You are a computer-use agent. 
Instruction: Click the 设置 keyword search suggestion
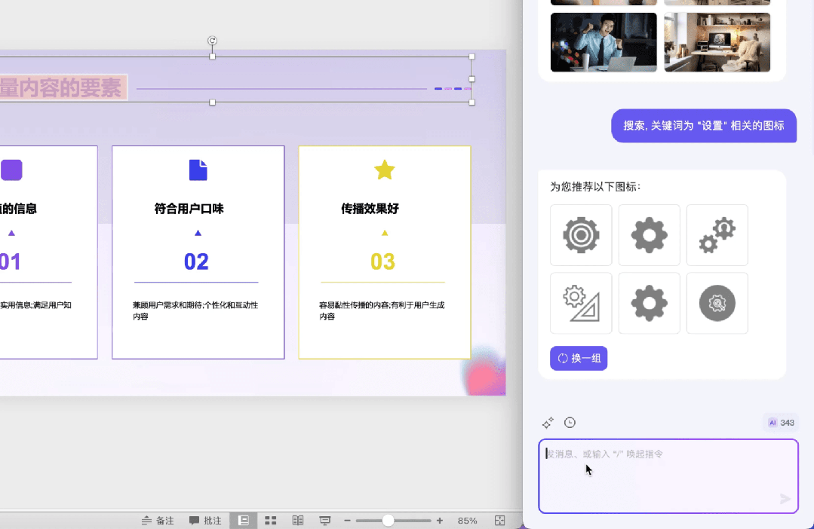click(x=703, y=126)
